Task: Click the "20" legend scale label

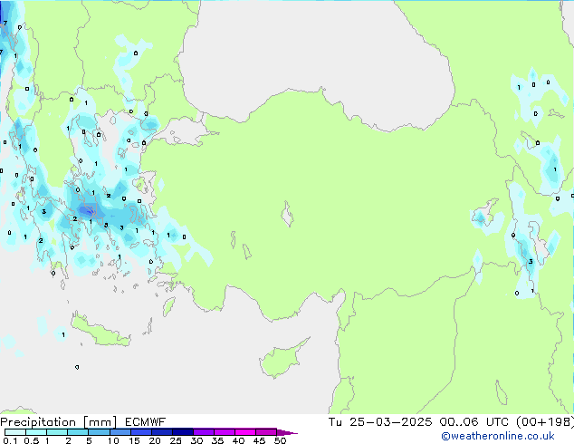Action: point(155,440)
